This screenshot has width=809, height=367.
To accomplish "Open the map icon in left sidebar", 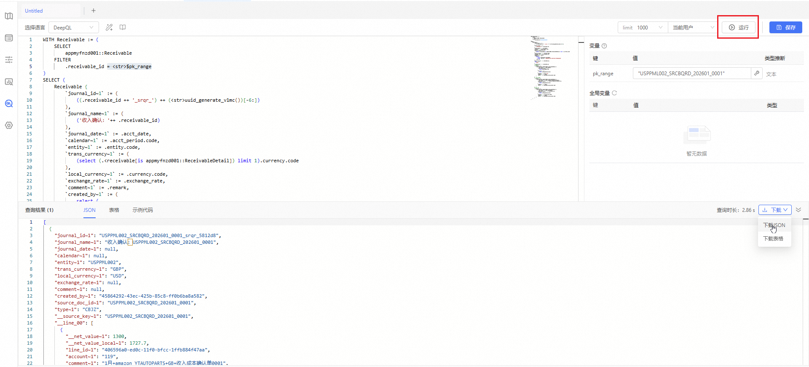I will 9,16.
